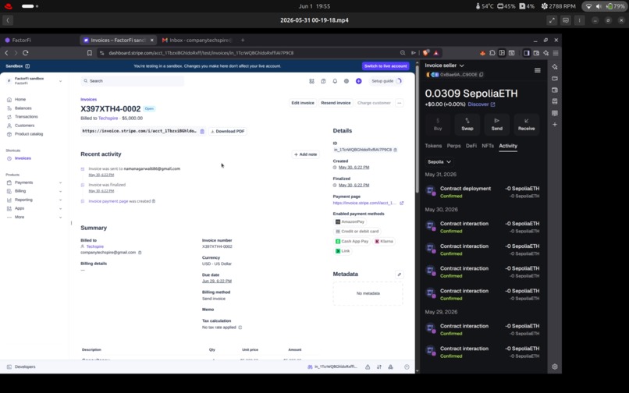Screen dimensions: 629x393
Task: Switch to the DeFi wallet tab
Action: [471, 146]
